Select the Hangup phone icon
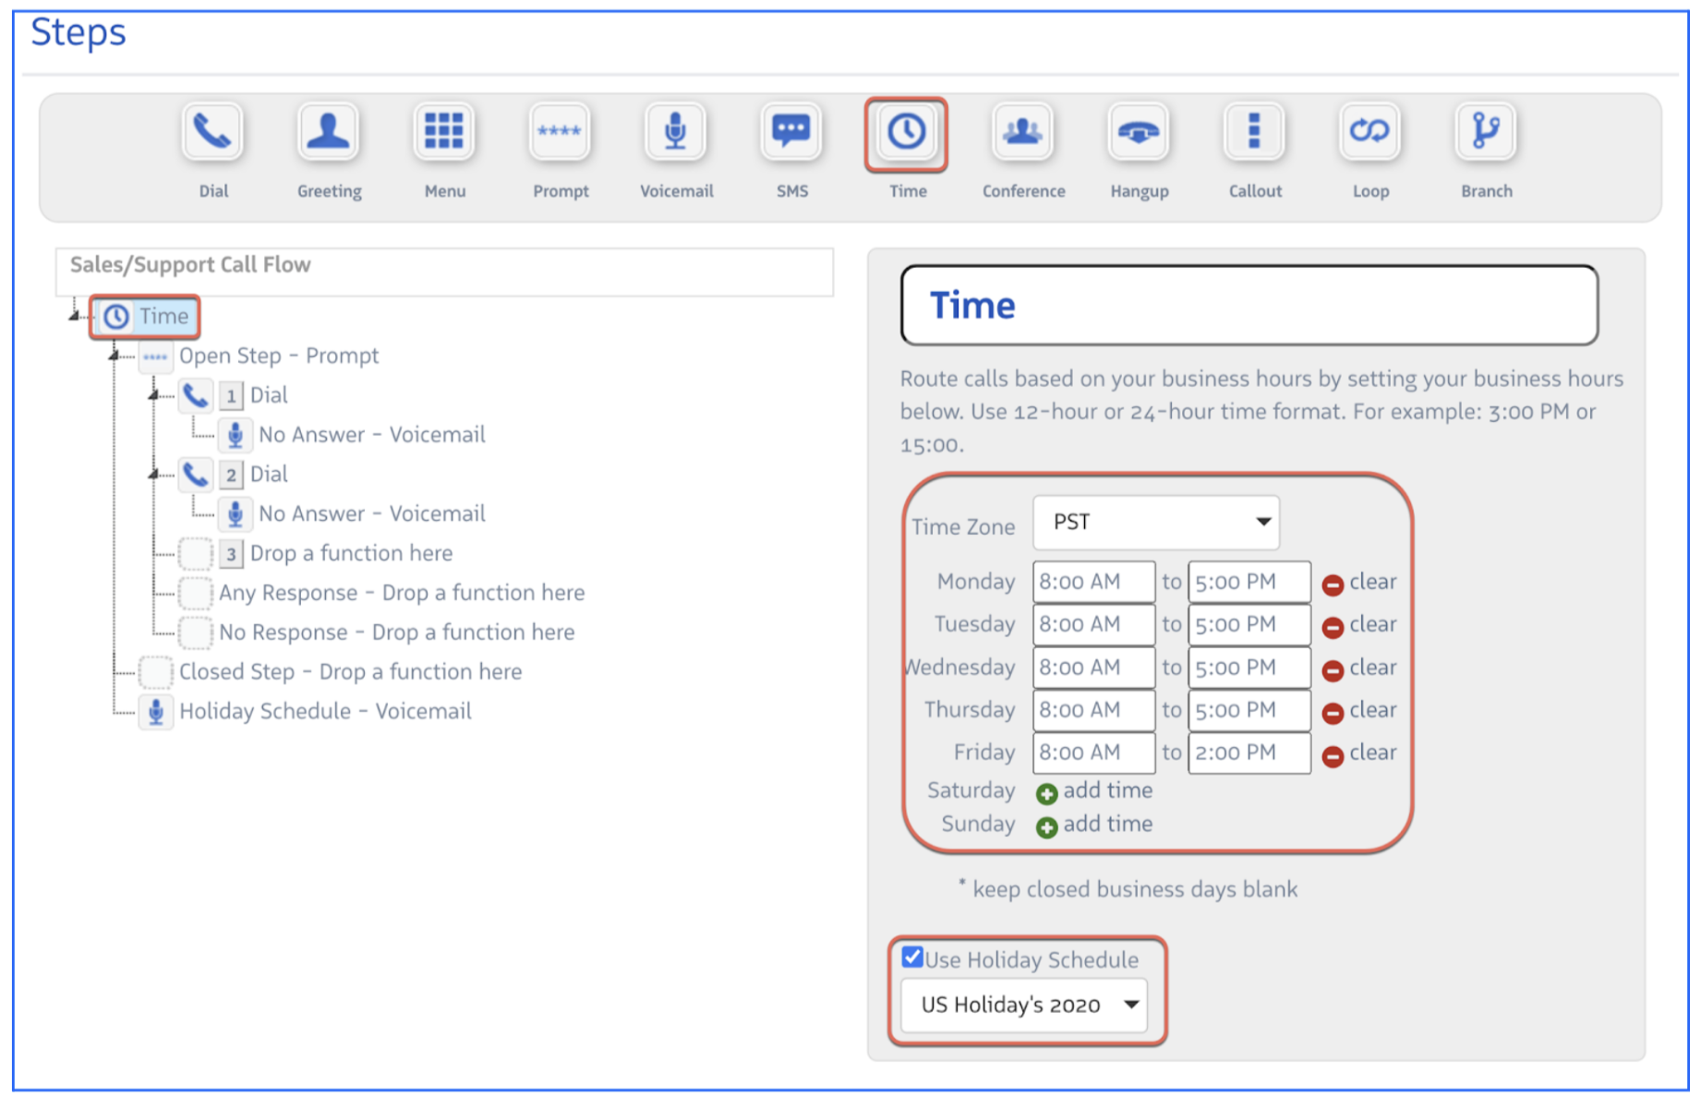The width and height of the screenshot is (1701, 1108). click(x=1139, y=133)
